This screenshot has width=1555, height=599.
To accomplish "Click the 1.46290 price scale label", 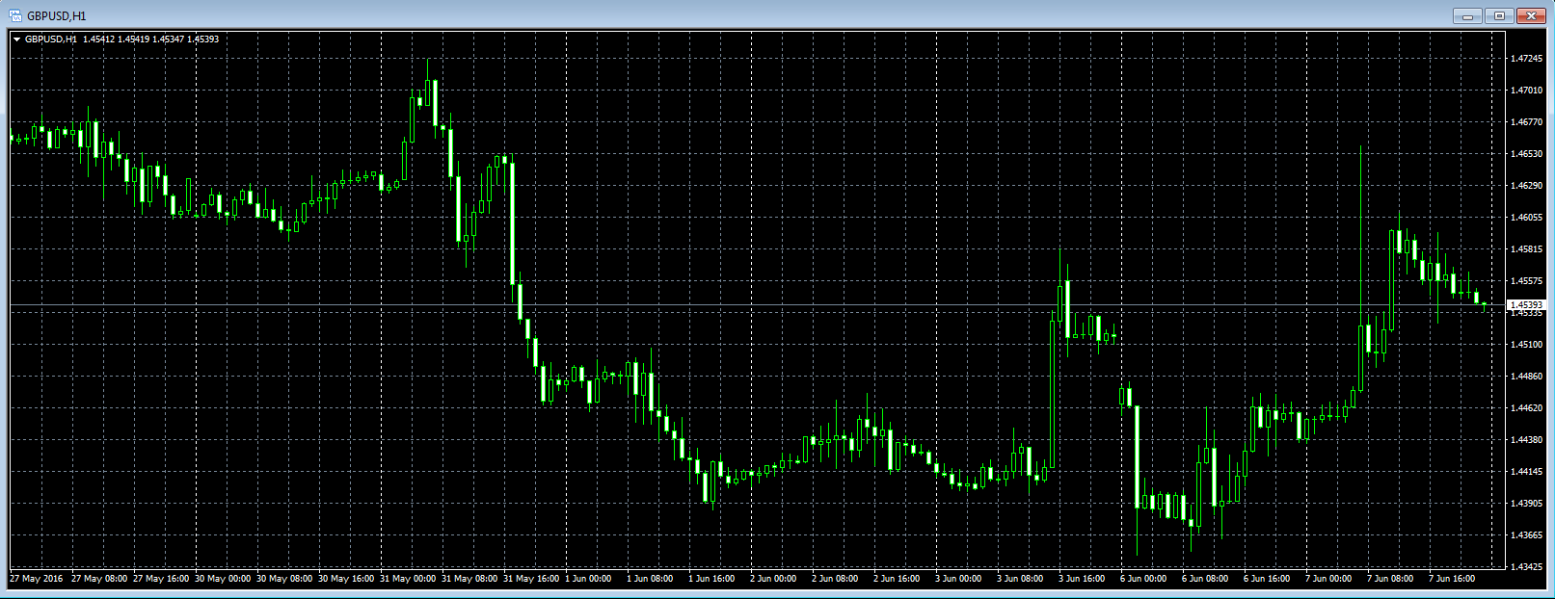I will (1527, 186).
